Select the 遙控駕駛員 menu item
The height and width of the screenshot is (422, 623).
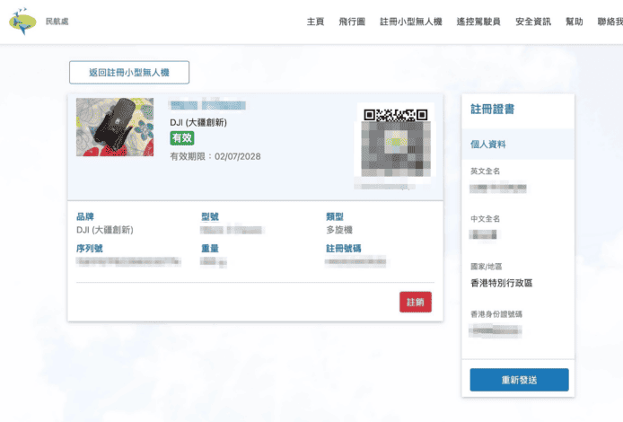[478, 22]
